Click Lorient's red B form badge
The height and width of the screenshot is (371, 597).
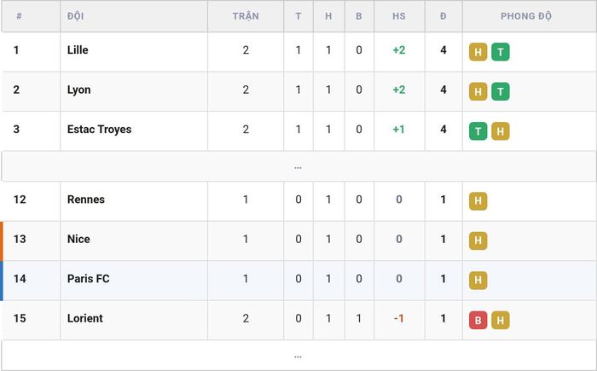(x=478, y=320)
